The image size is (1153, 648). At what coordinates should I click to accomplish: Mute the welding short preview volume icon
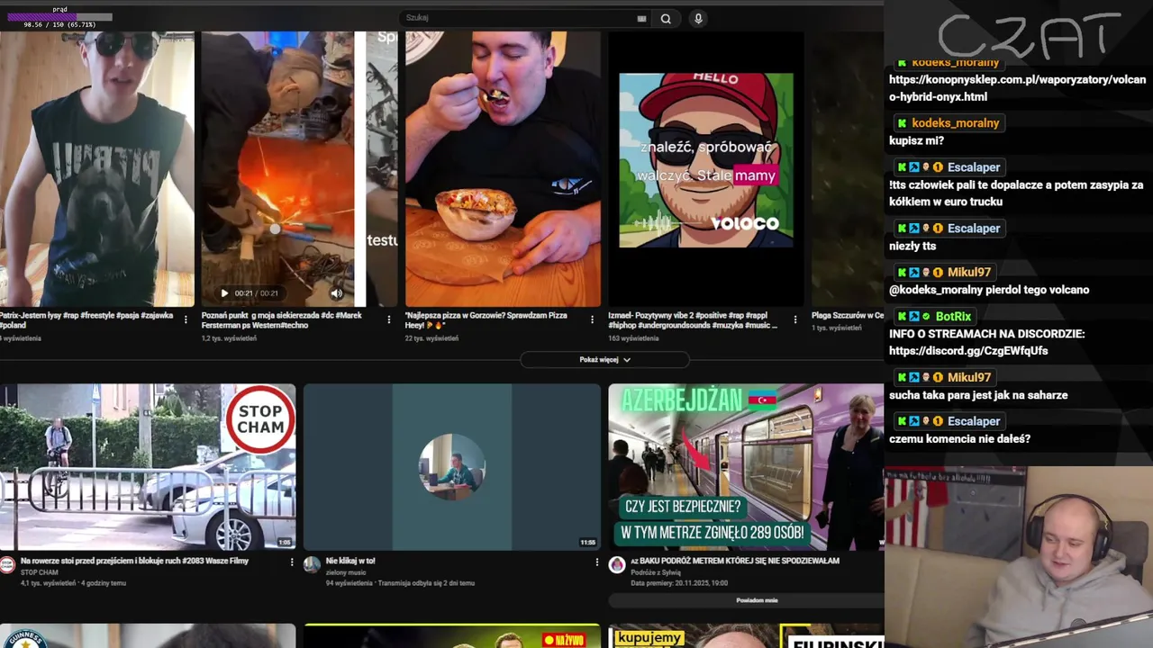(x=336, y=293)
